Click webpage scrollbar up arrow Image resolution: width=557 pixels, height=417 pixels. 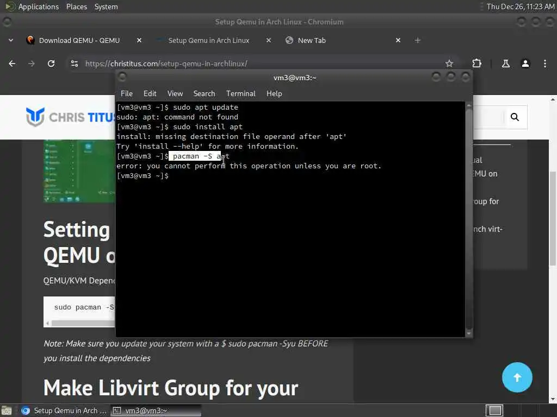[553, 100]
